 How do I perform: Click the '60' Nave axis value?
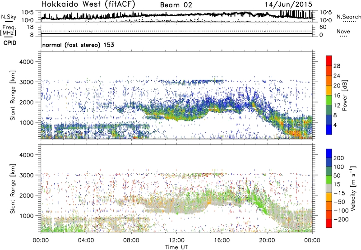(323, 27)
